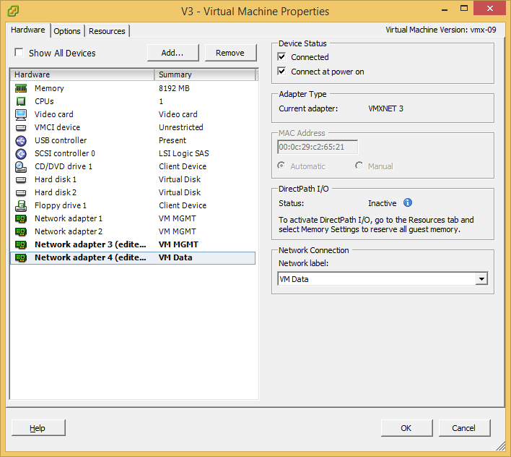Select the Hard disk 2 icon
511x457 pixels.
click(x=21, y=193)
